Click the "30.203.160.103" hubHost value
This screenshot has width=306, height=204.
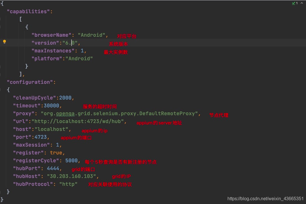[72, 176]
